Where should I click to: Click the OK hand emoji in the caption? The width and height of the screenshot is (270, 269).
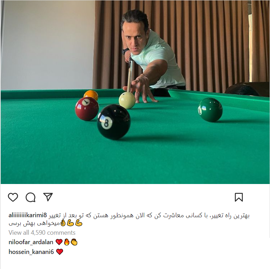(63, 223)
